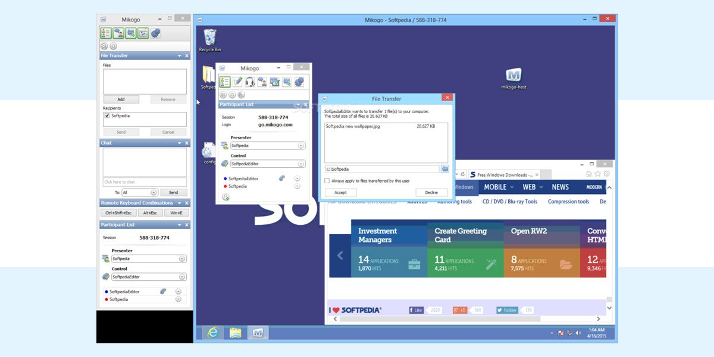Enable 'Always apply to files transferred by this user'
This screenshot has width=714, height=357.
coord(327,181)
